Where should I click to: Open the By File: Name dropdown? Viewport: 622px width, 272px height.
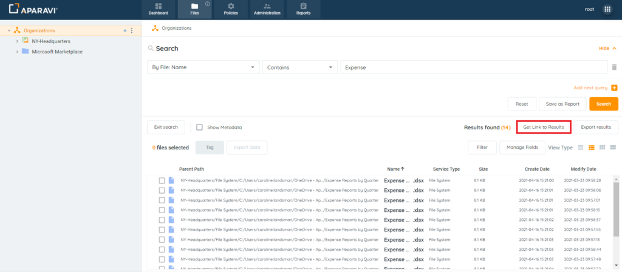(x=203, y=67)
